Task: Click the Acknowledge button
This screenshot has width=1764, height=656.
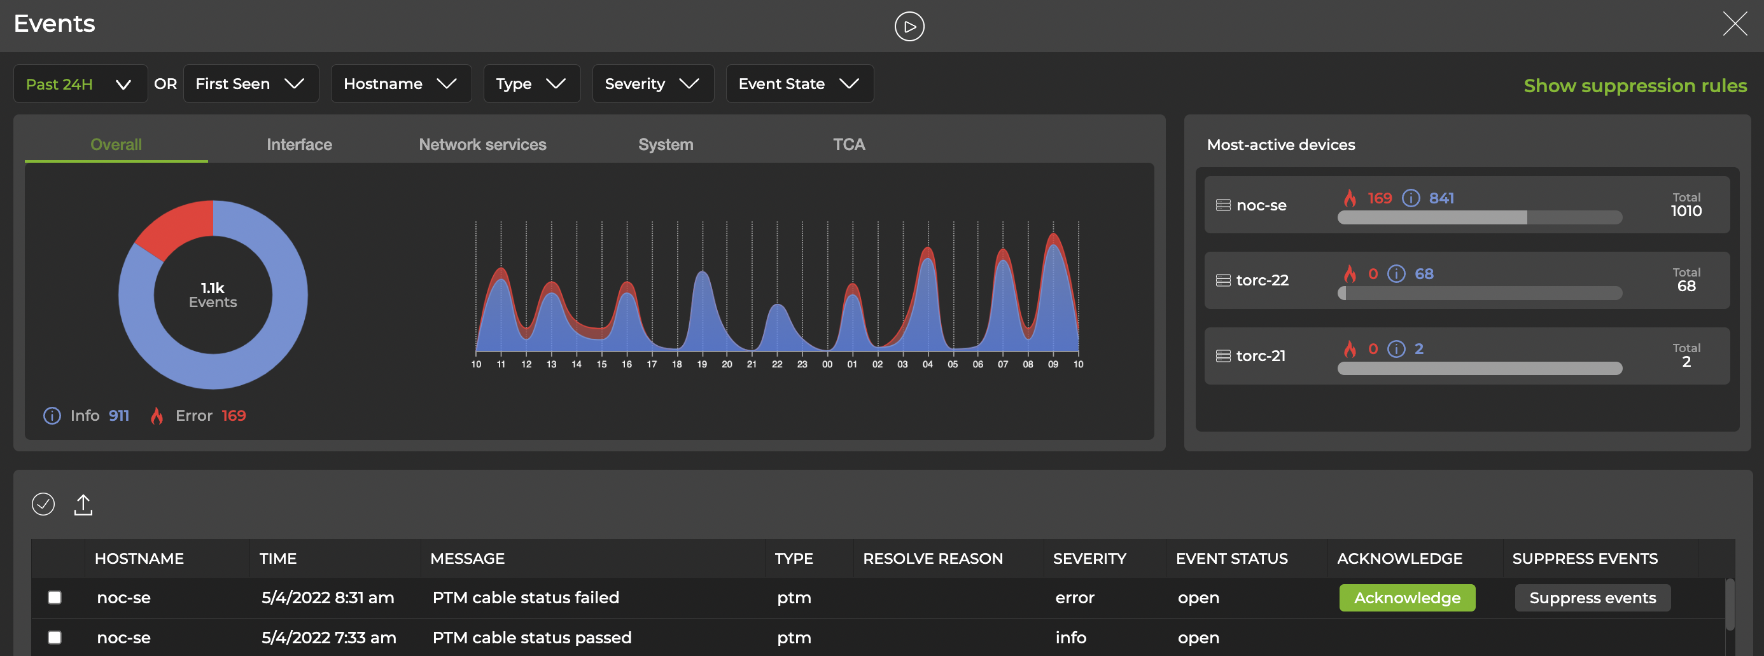Action: point(1407,598)
